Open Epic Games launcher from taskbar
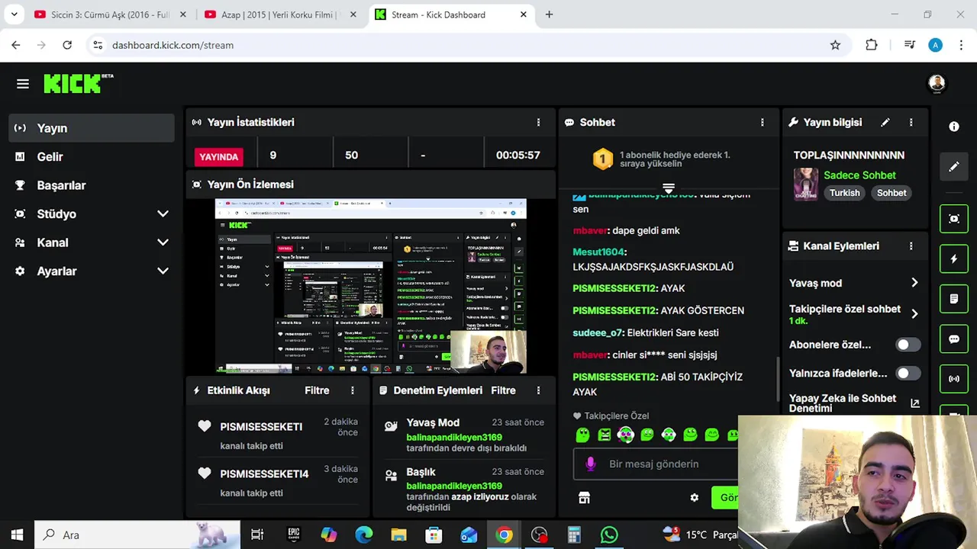The width and height of the screenshot is (977, 549). [x=294, y=535]
